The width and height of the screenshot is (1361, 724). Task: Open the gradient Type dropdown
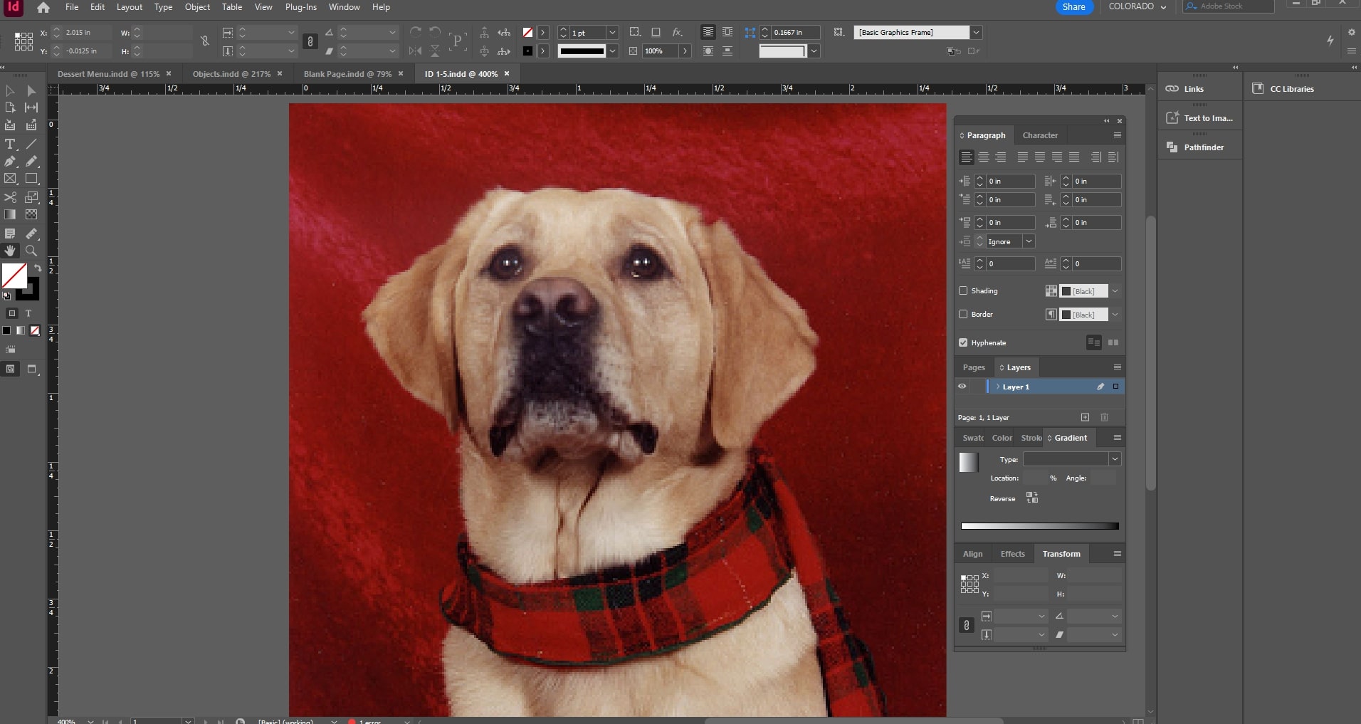(1115, 459)
